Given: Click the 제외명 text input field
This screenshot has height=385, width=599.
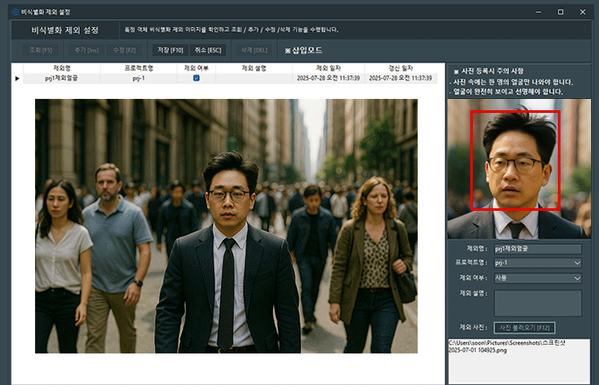Looking at the screenshot, I should coord(538,248).
